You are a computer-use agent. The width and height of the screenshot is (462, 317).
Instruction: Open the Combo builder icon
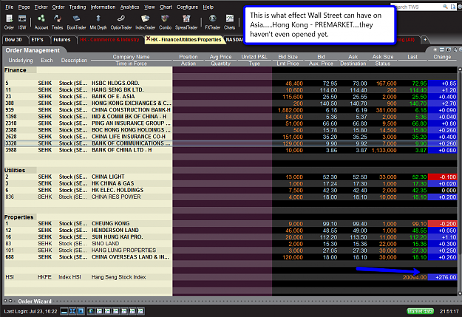point(165,22)
